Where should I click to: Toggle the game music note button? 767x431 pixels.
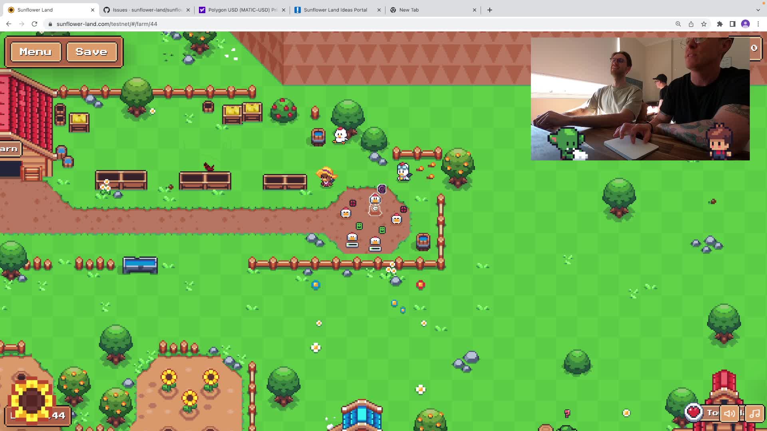click(x=755, y=413)
